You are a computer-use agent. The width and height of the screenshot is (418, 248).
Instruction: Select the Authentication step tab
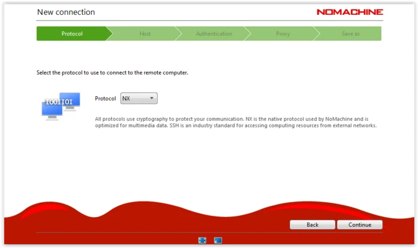coord(214,34)
